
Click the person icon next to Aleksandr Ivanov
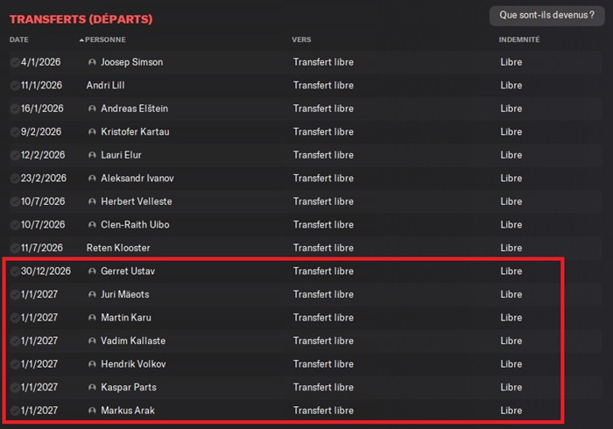(92, 179)
